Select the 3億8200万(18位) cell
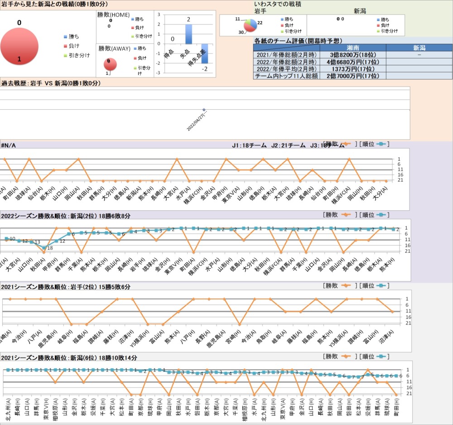This screenshot has height=425, width=453. 352,55
